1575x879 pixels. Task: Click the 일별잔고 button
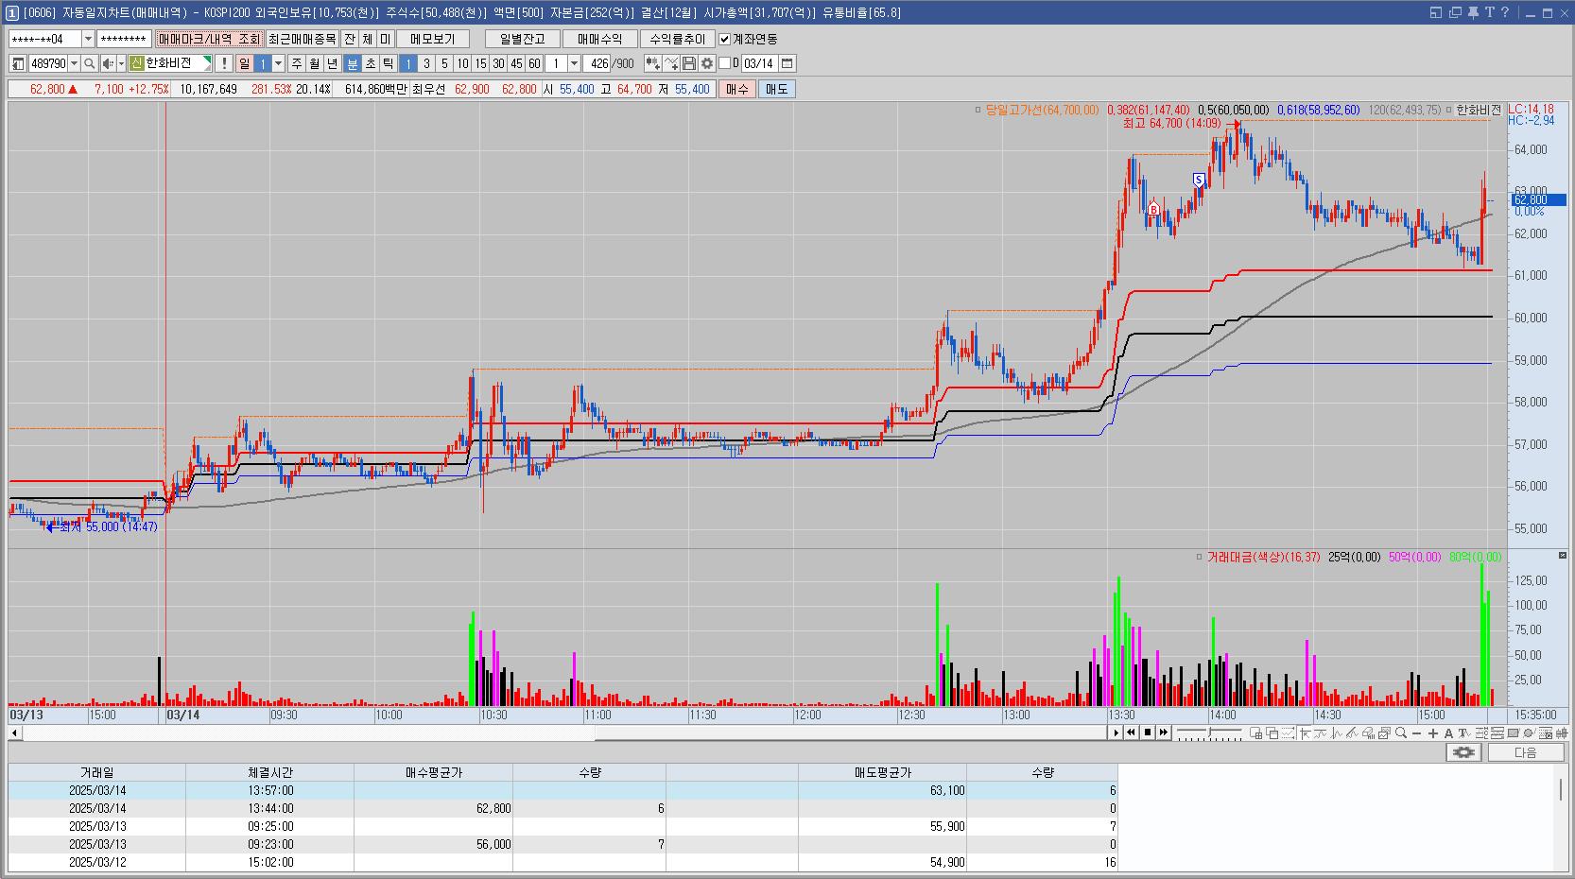[523, 39]
